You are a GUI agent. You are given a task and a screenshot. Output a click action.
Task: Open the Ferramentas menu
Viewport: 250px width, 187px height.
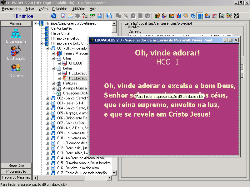pyautogui.click(x=12, y=9)
